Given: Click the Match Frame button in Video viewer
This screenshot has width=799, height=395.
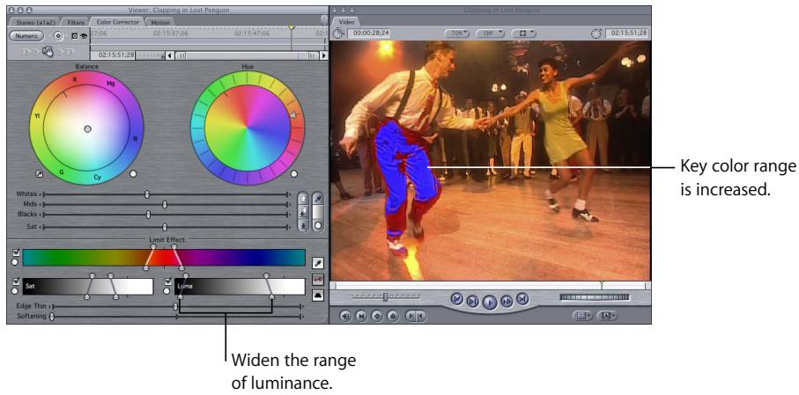Looking at the screenshot, I should 346,316.
